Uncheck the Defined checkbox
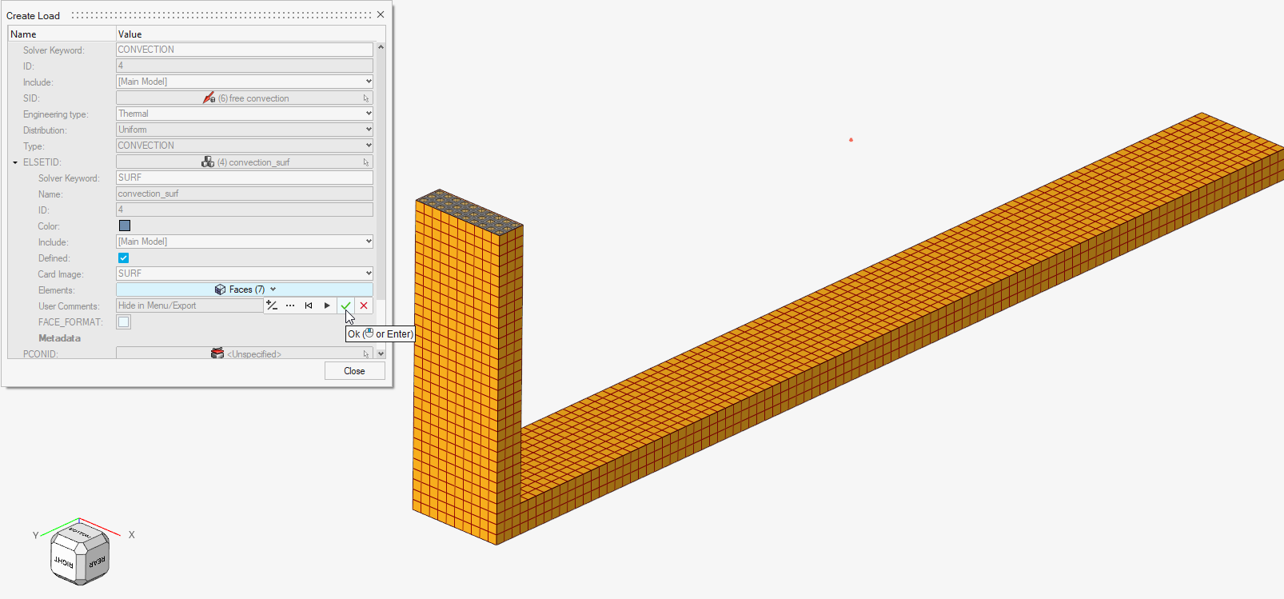This screenshot has width=1284, height=599. coord(123,258)
